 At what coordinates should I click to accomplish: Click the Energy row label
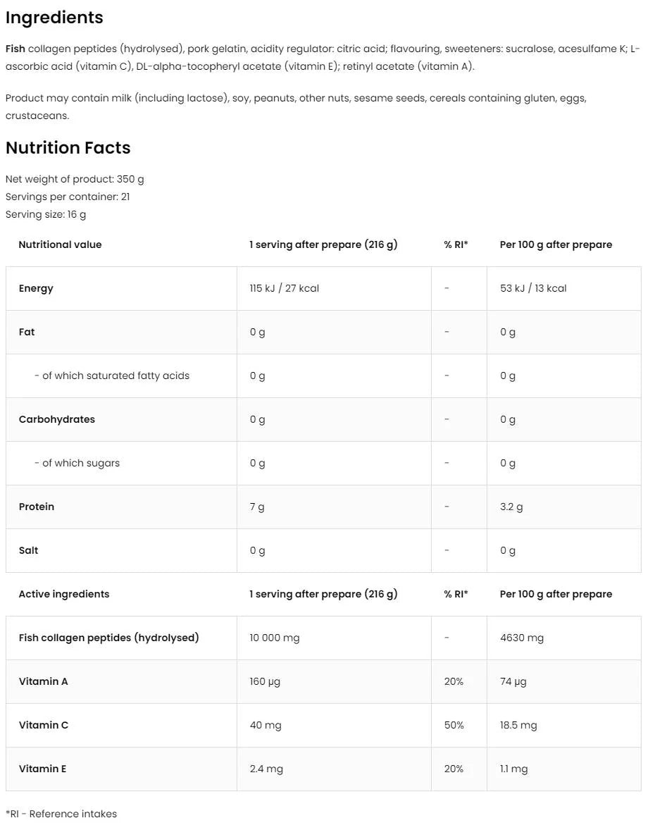(x=36, y=288)
